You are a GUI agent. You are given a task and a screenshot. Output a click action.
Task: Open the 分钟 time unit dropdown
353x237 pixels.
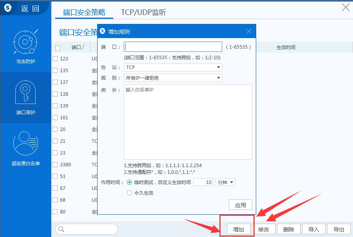coord(225,182)
